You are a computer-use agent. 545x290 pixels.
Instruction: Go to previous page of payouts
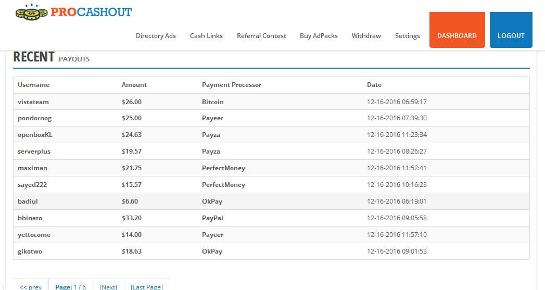pyautogui.click(x=31, y=286)
